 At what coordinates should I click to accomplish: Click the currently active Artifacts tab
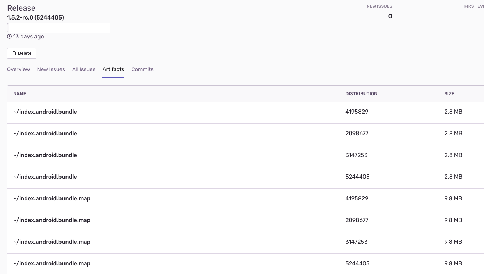113,69
